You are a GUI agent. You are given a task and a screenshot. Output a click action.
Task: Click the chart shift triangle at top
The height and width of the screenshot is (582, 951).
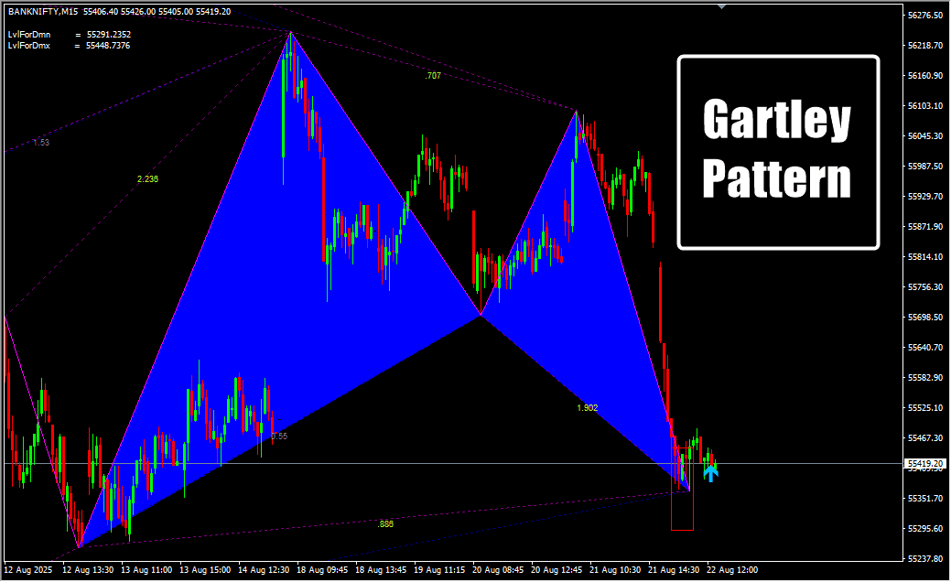[x=722, y=6]
